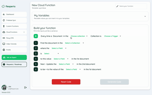Click the green play trigger icon
The width and height of the screenshot is (152, 95).
point(36,36)
